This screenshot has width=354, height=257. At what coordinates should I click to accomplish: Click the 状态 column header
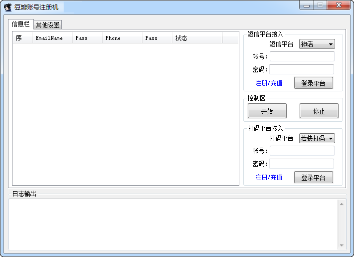(196, 38)
